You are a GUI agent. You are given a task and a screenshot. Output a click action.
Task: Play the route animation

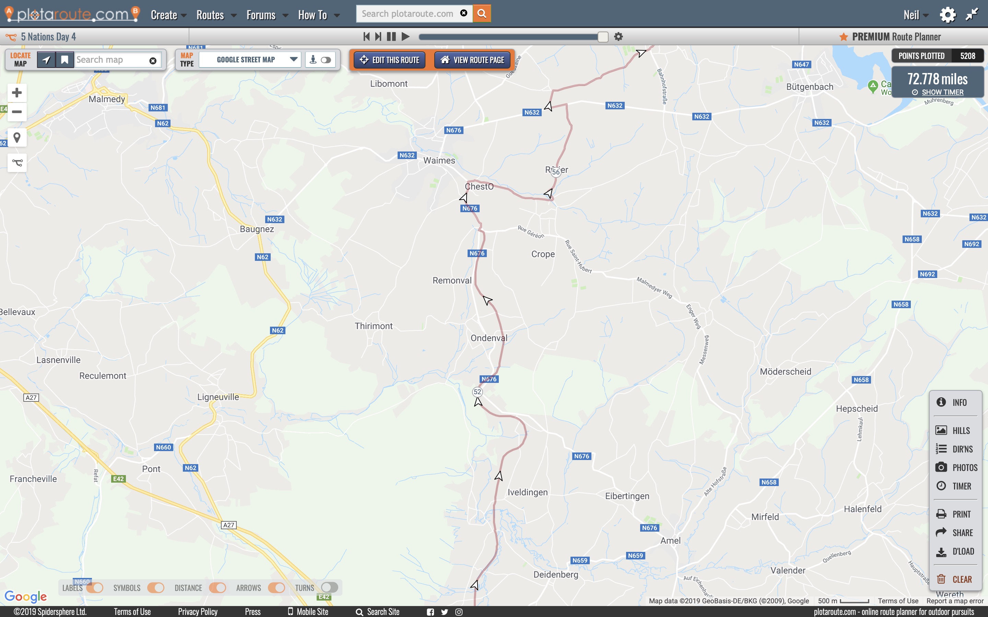pyautogui.click(x=405, y=37)
